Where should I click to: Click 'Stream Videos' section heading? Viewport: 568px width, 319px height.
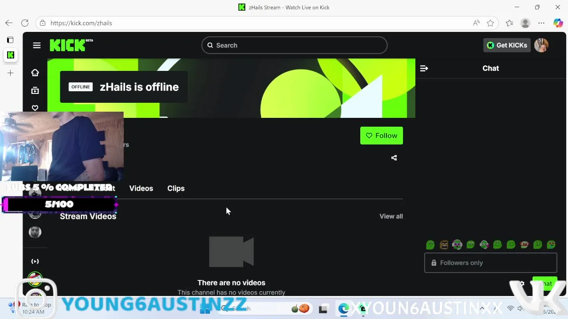[x=88, y=216]
